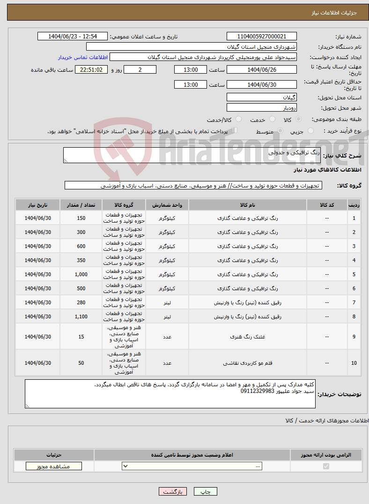
Task: Click quantity 350 in row 4
Action: coord(81,260)
